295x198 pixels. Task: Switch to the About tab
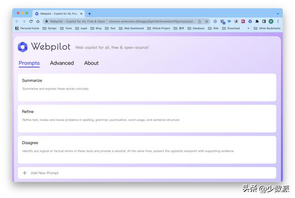pos(91,63)
